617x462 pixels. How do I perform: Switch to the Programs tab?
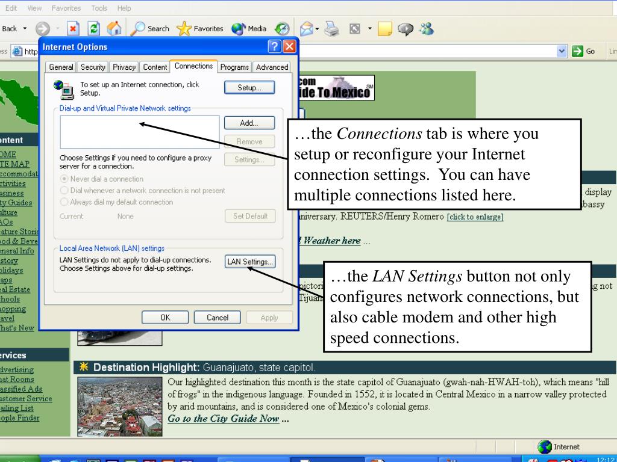point(234,67)
